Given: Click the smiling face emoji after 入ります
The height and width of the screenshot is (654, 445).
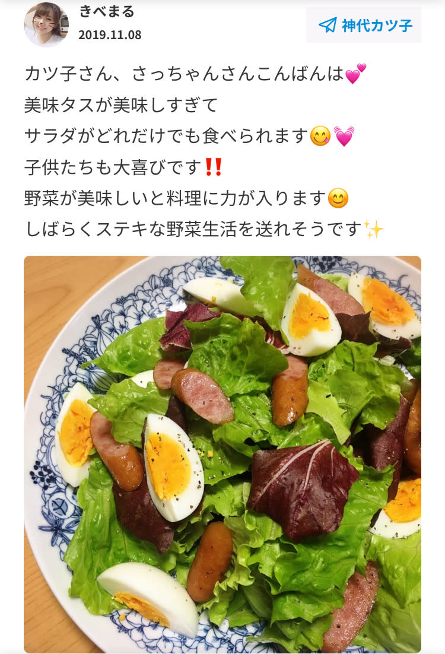Looking at the screenshot, I should click(x=338, y=198).
